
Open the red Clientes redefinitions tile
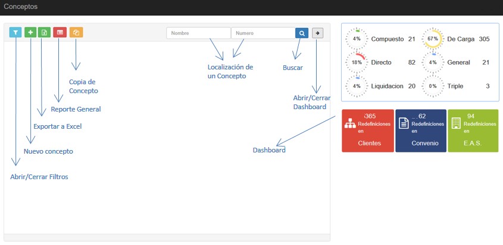pos(368,131)
